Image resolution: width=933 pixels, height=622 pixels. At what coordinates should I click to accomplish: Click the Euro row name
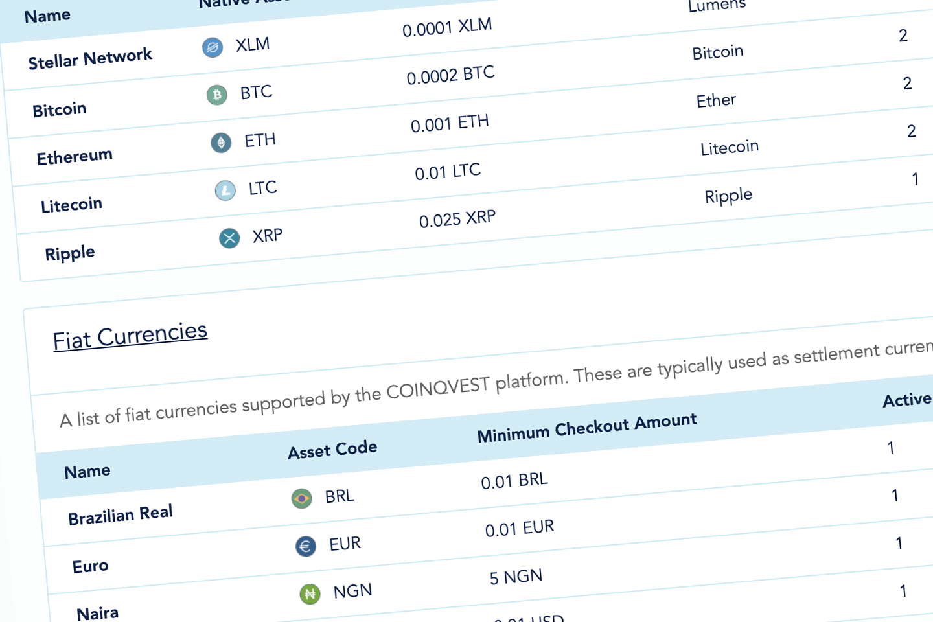click(91, 566)
